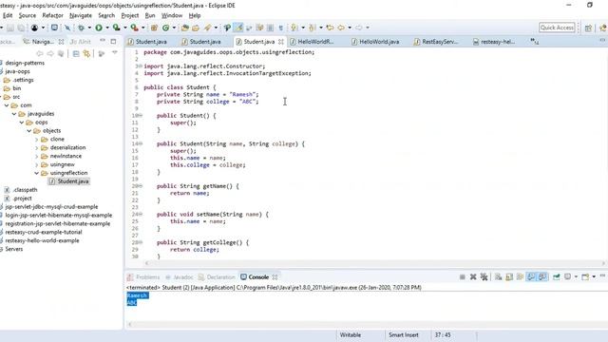Viewport: 608px width, 342px height.
Task: Click the Open Type icon
Action: tap(185, 28)
